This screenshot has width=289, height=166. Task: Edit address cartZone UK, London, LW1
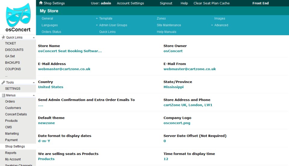tap(188, 105)
